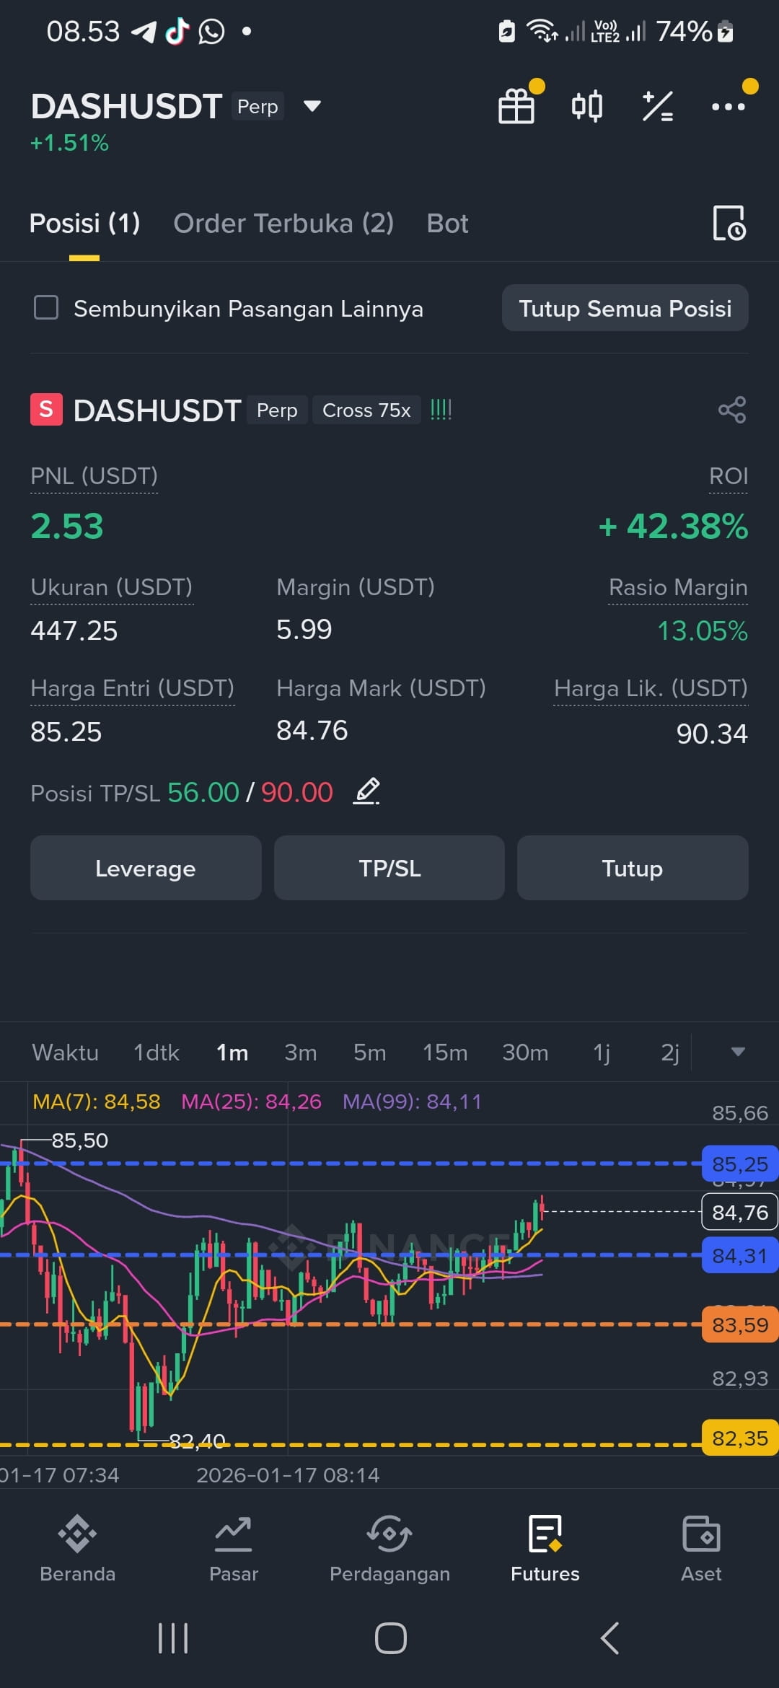Tap Tutup Semua Posisi button
779x1688 pixels.
[x=625, y=308]
